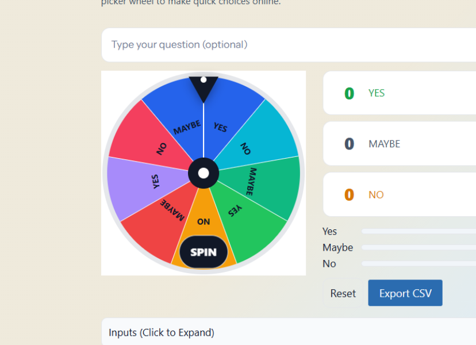Click the wheel's center hub circle
Viewport: 476px width, 345px height.
tap(204, 173)
